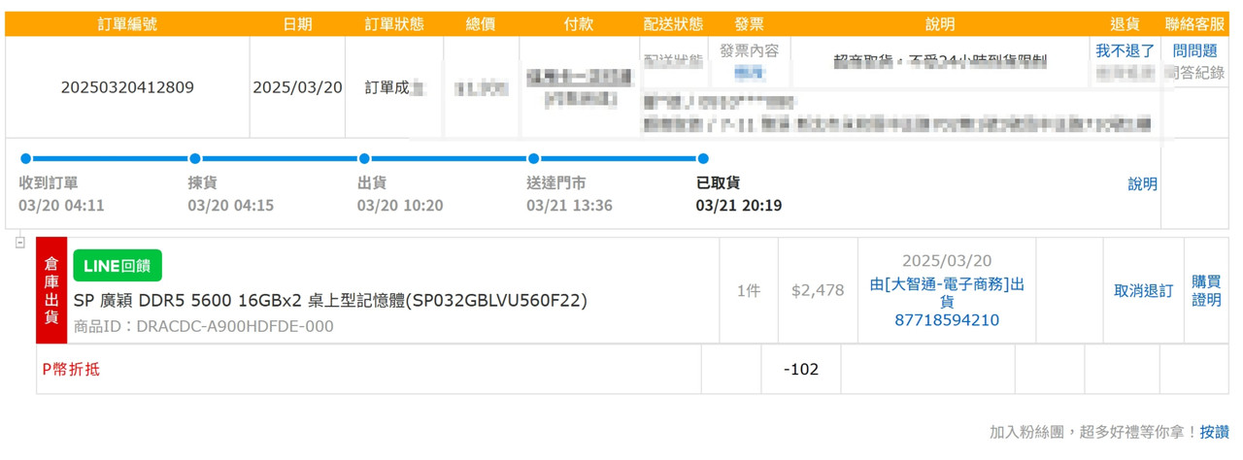Click the 03/21 20:19 pickup time
This screenshot has height=460, width=1243.
(738, 206)
